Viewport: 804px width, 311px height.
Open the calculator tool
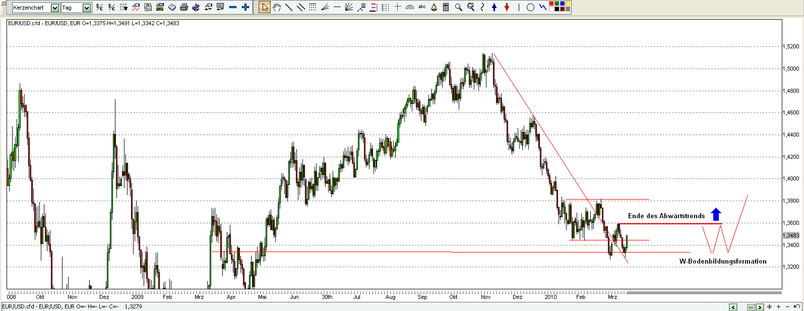pyautogui.click(x=446, y=7)
